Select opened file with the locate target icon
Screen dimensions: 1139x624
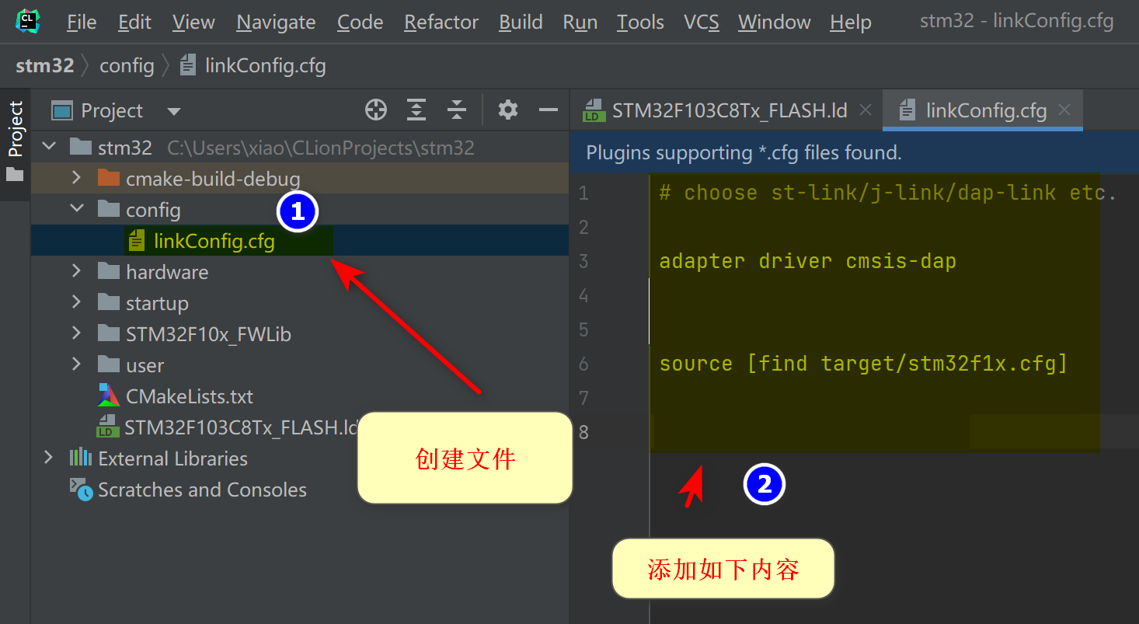tap(376, 110)
